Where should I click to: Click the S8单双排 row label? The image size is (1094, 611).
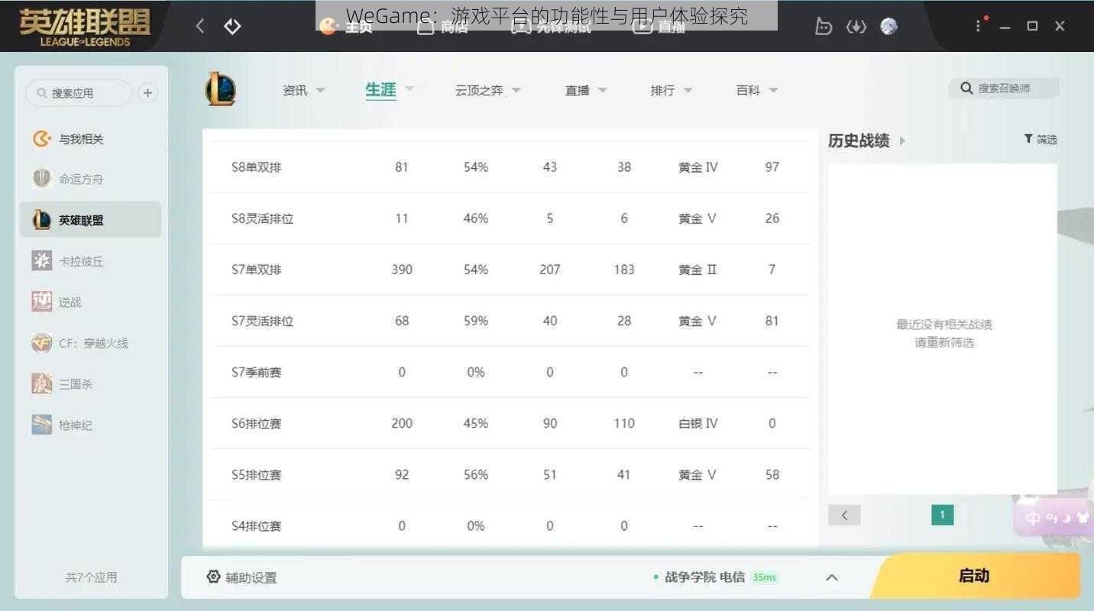(256, 166)
